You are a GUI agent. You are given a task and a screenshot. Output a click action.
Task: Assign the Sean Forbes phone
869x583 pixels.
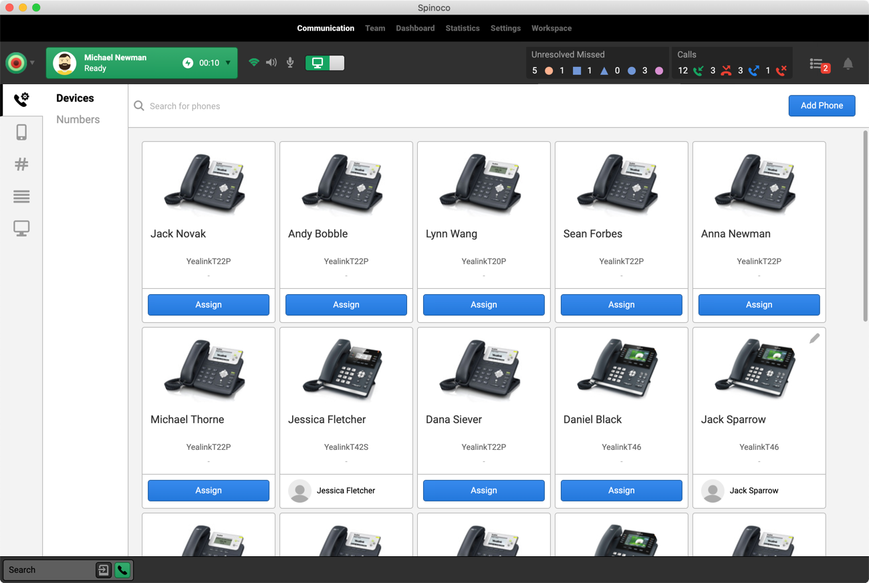tap(622, 304)
